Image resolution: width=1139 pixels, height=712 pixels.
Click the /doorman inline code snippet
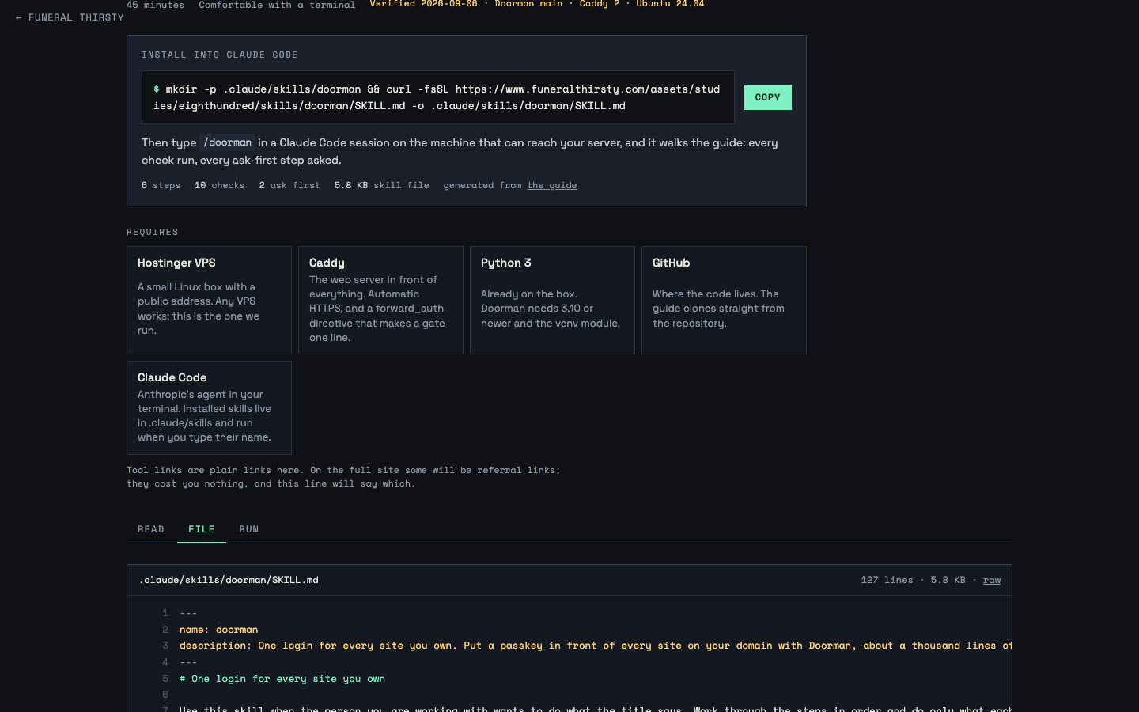pyautogui.click(x=227, y=142)
